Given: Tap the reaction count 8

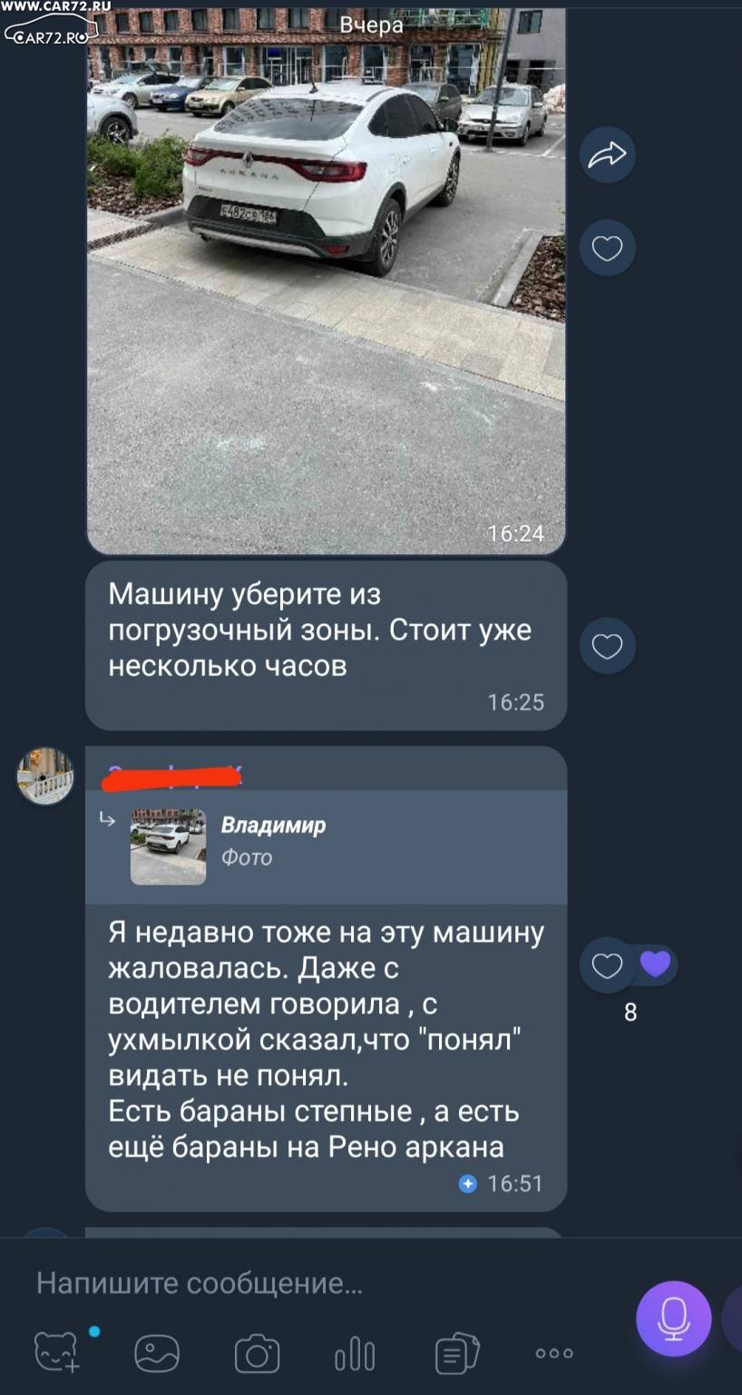Looking at the screenshot, I should [x=630, y=1013].
